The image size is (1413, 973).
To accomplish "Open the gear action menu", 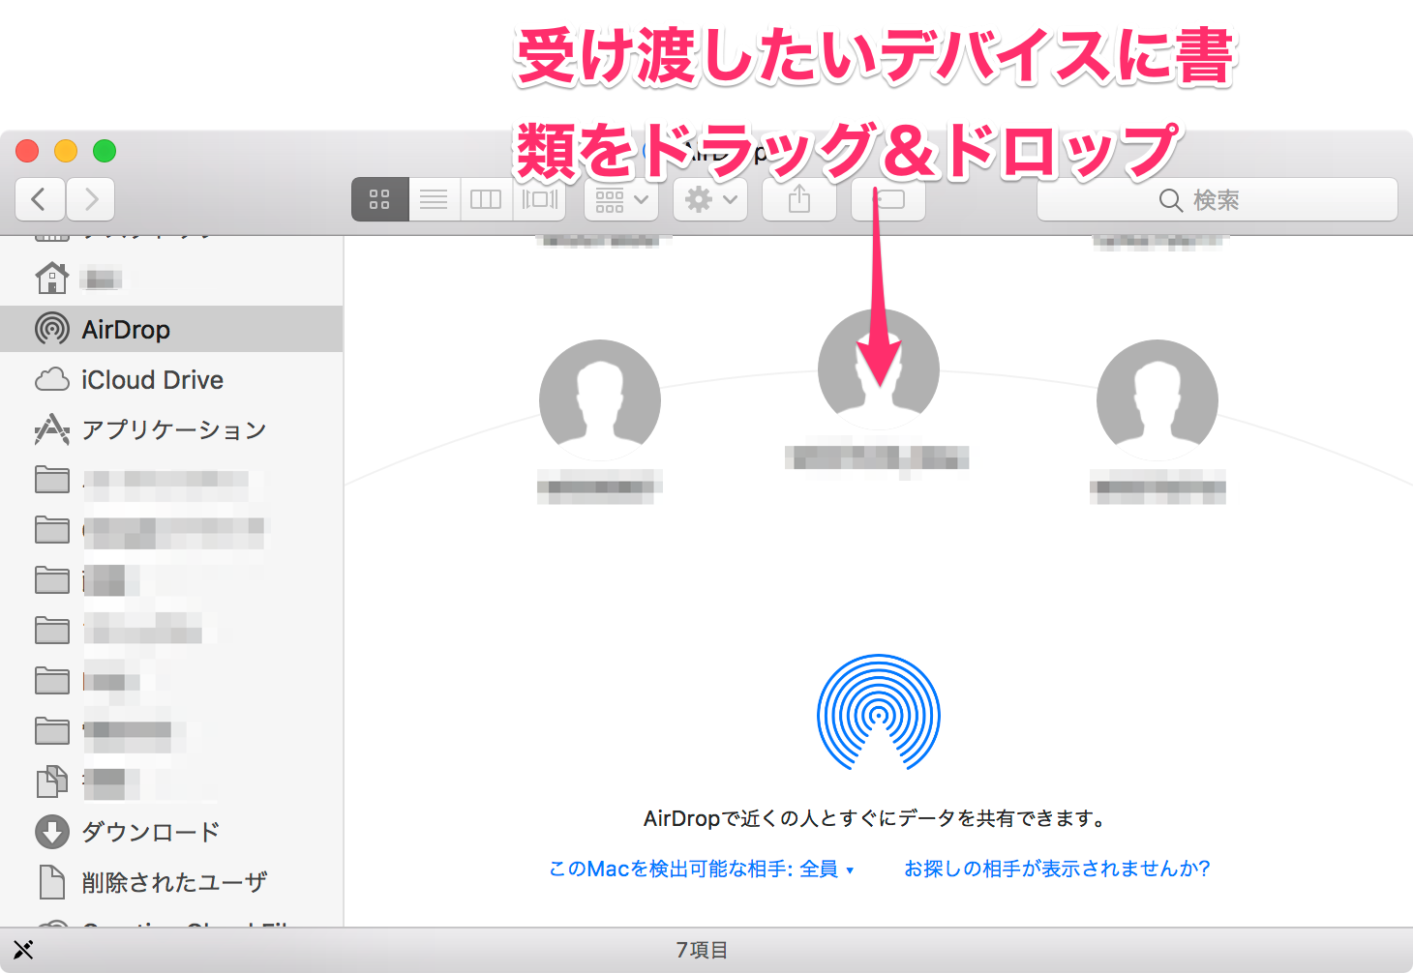I will click(710, 200).
